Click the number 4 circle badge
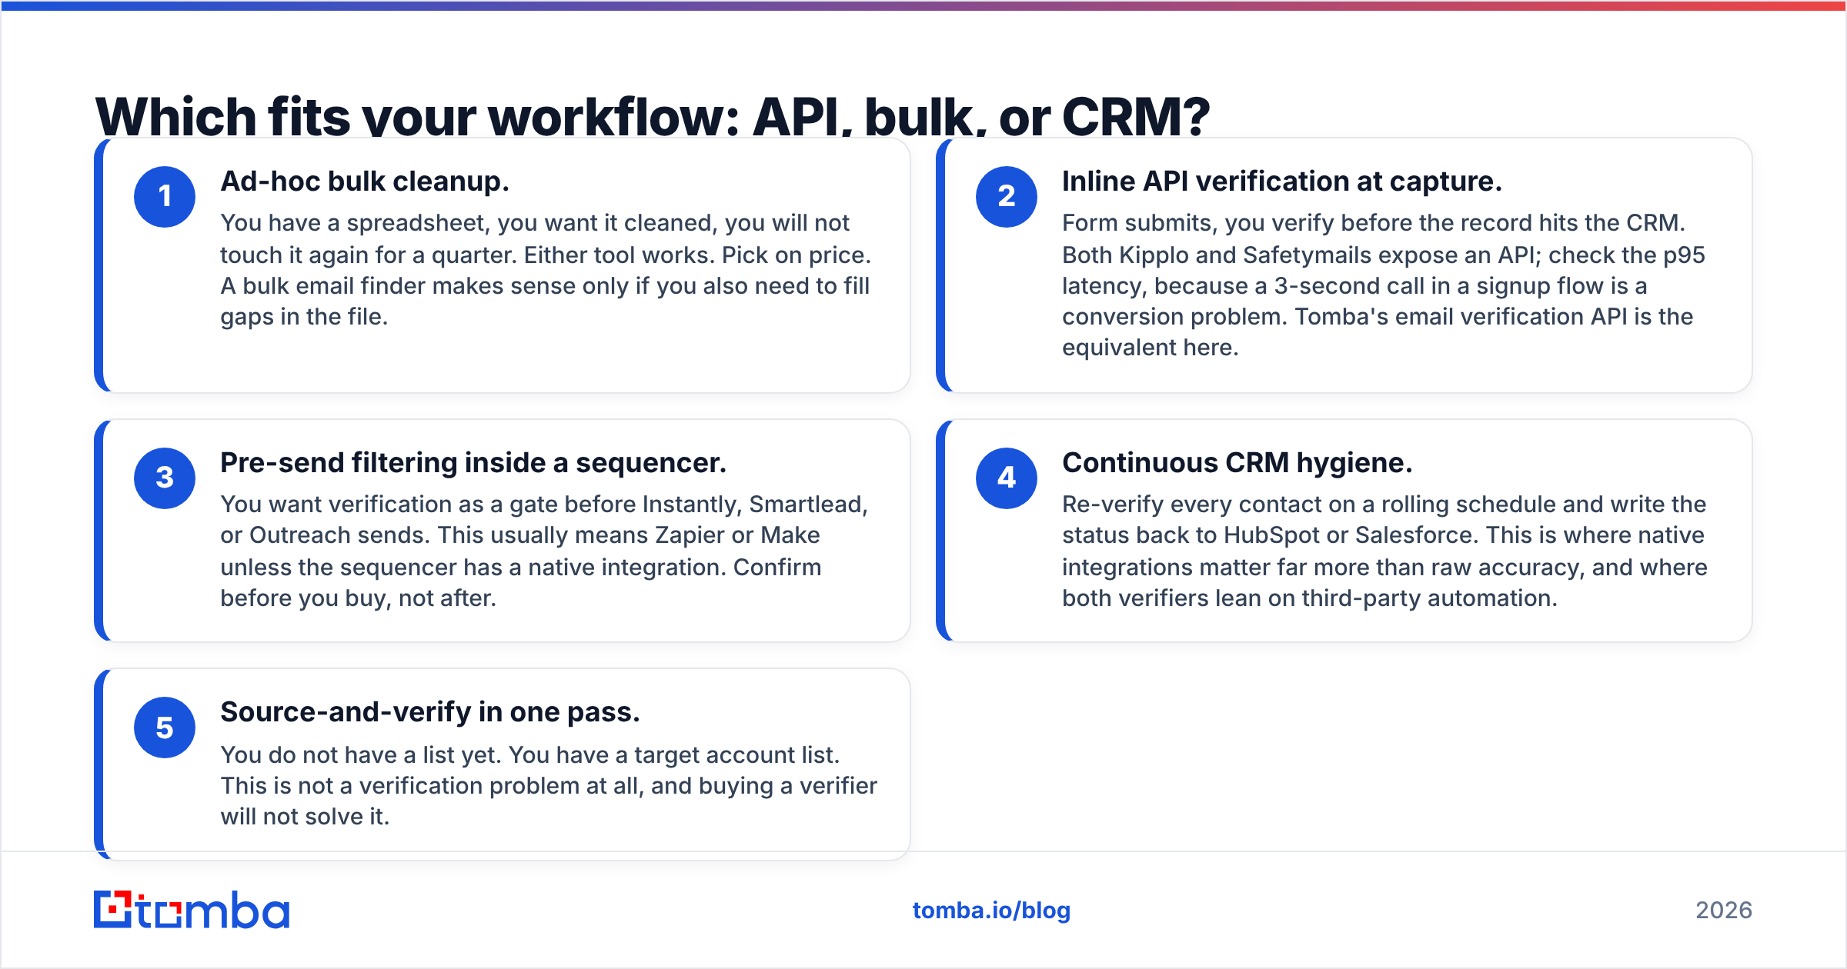 click(1007, 478)
